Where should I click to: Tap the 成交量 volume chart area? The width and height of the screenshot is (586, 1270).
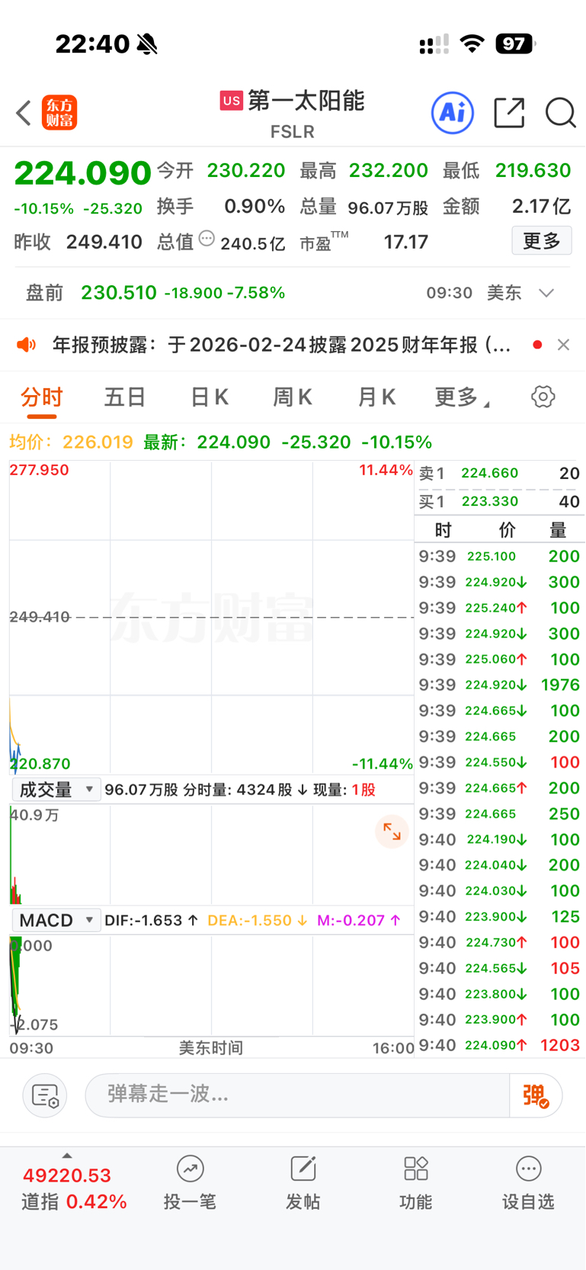click(x=212, y=854)
